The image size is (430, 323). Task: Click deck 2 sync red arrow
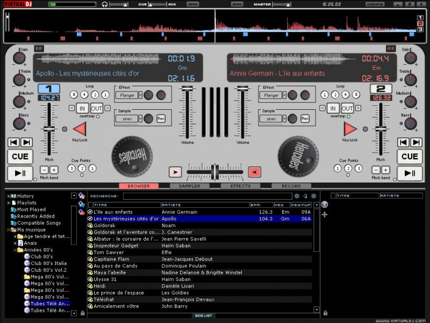[350, 129]
